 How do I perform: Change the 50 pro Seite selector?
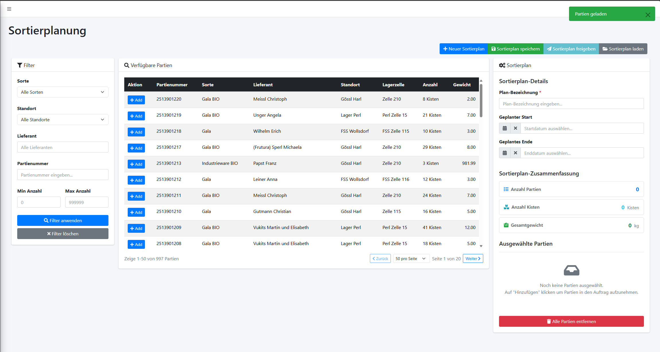[x=411, y=259]
